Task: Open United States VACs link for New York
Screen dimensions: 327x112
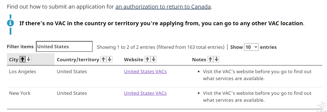Action: [x=145, y=93]
